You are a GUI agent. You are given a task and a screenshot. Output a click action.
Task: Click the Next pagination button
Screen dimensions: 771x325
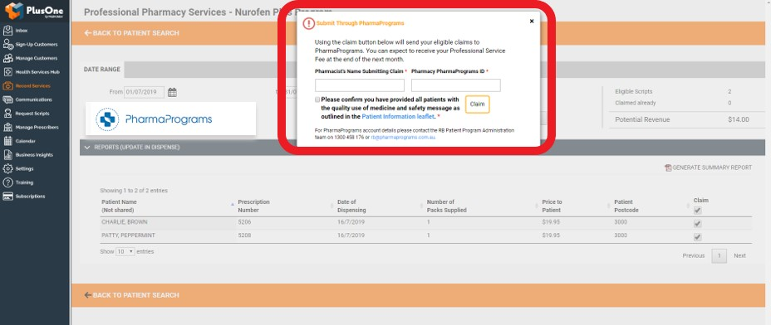739,255
